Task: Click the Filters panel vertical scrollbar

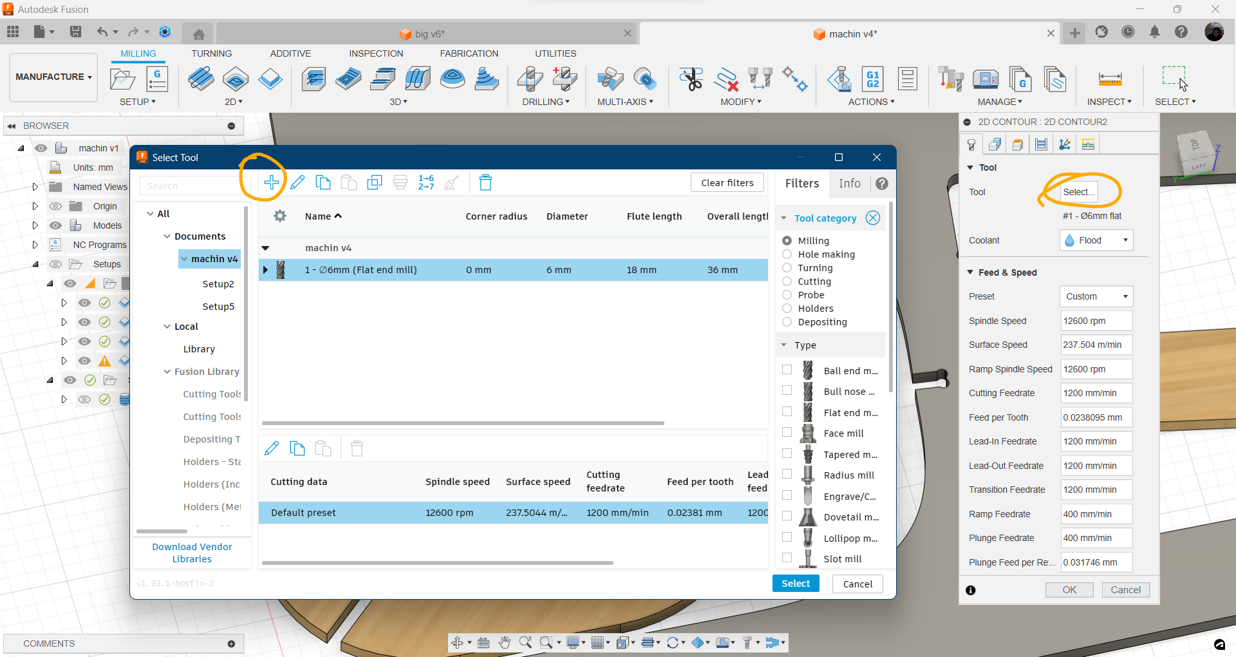Action: [x=891, y=298]
